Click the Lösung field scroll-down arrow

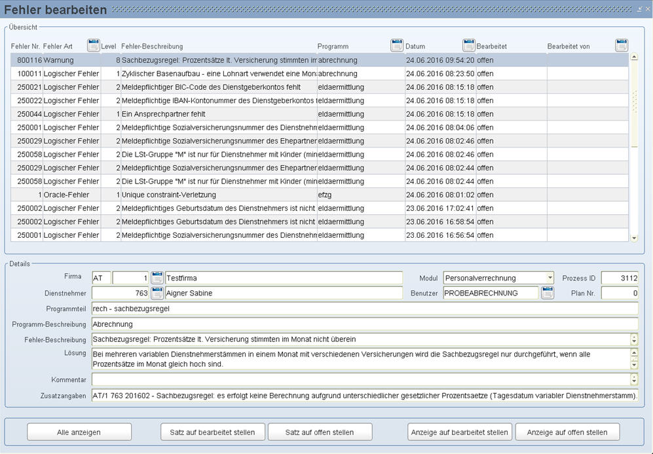click(634, 365)
